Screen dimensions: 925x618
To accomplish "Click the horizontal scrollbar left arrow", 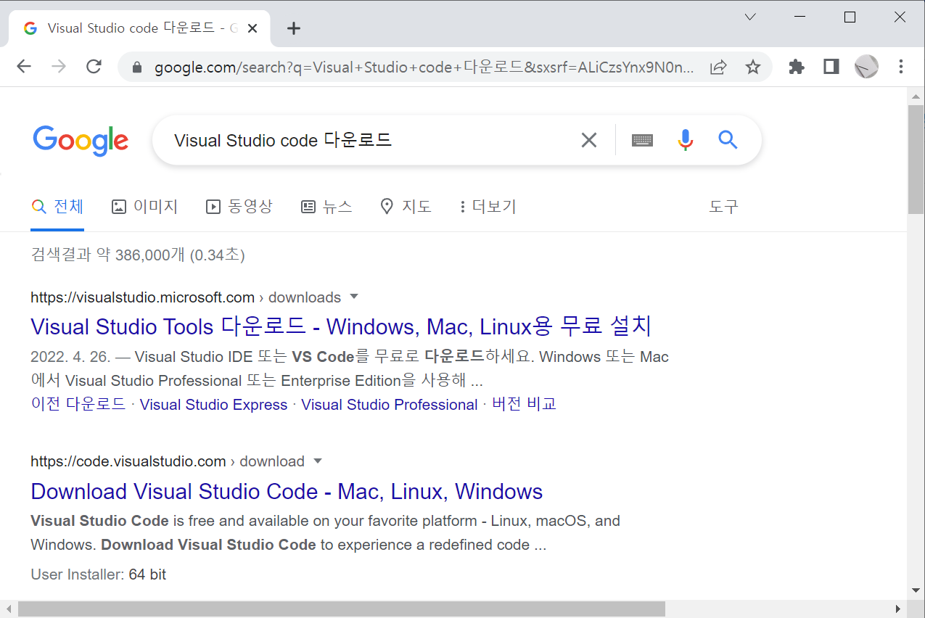I will coord(8,609).
